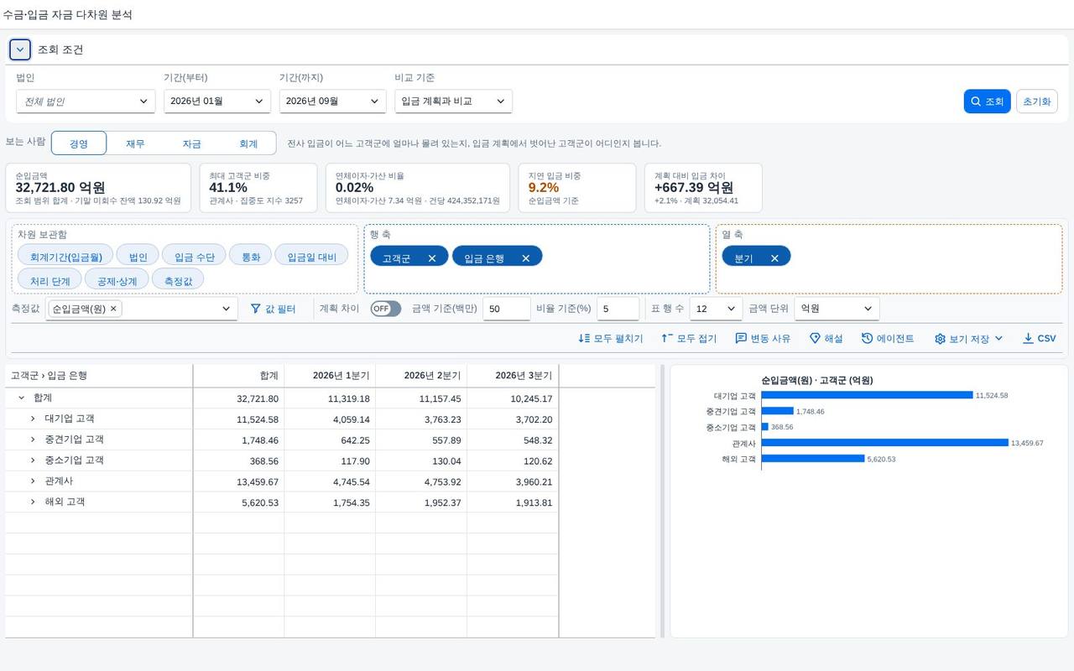Open the 기간(부터) dropdown

pos(217,101)
